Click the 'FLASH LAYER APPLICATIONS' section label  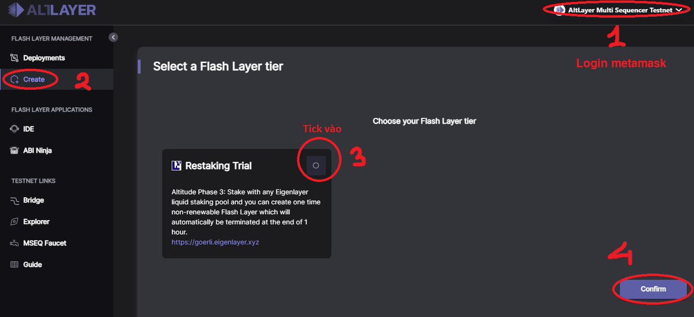(x=52, y=110)
